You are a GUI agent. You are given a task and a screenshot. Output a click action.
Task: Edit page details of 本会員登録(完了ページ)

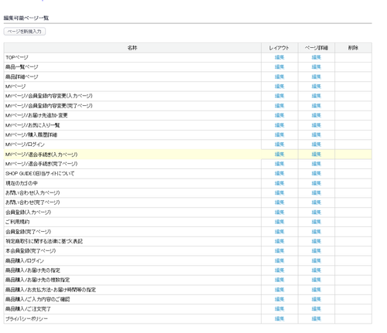317,251
